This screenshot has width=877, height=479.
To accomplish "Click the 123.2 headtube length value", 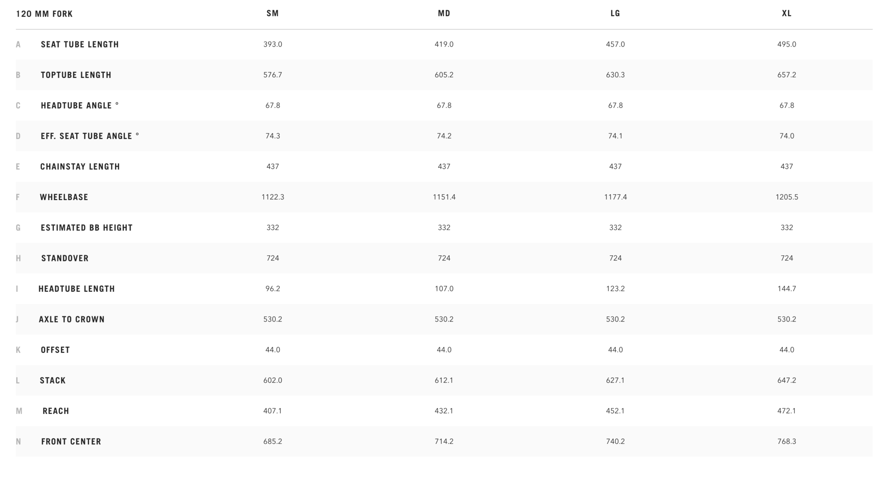I will coord(615,289).
